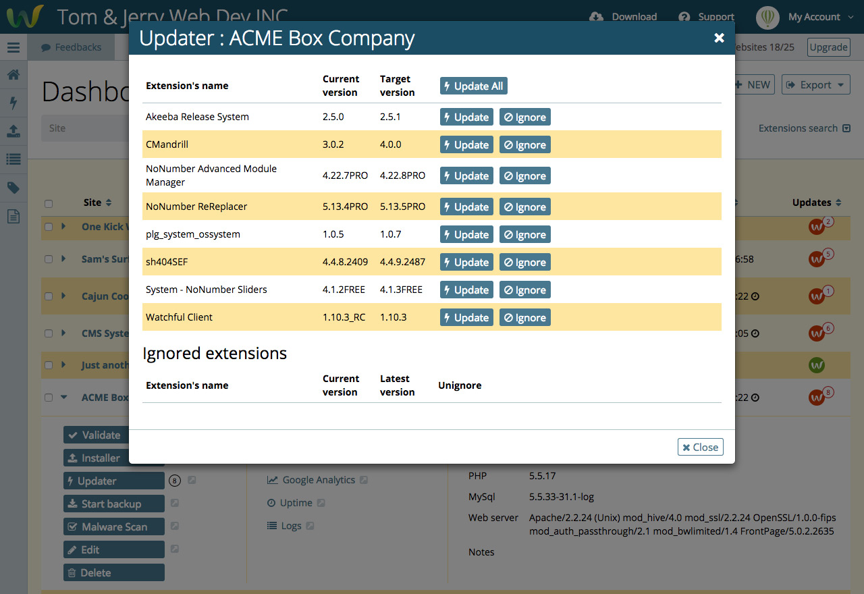Open Download in top bar
This screenshot has width=864, height=594.
pos(623,17)
